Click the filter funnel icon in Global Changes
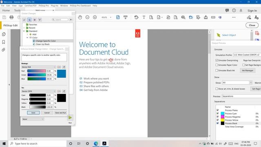261x147 pixels. click(x=40, y=20)
